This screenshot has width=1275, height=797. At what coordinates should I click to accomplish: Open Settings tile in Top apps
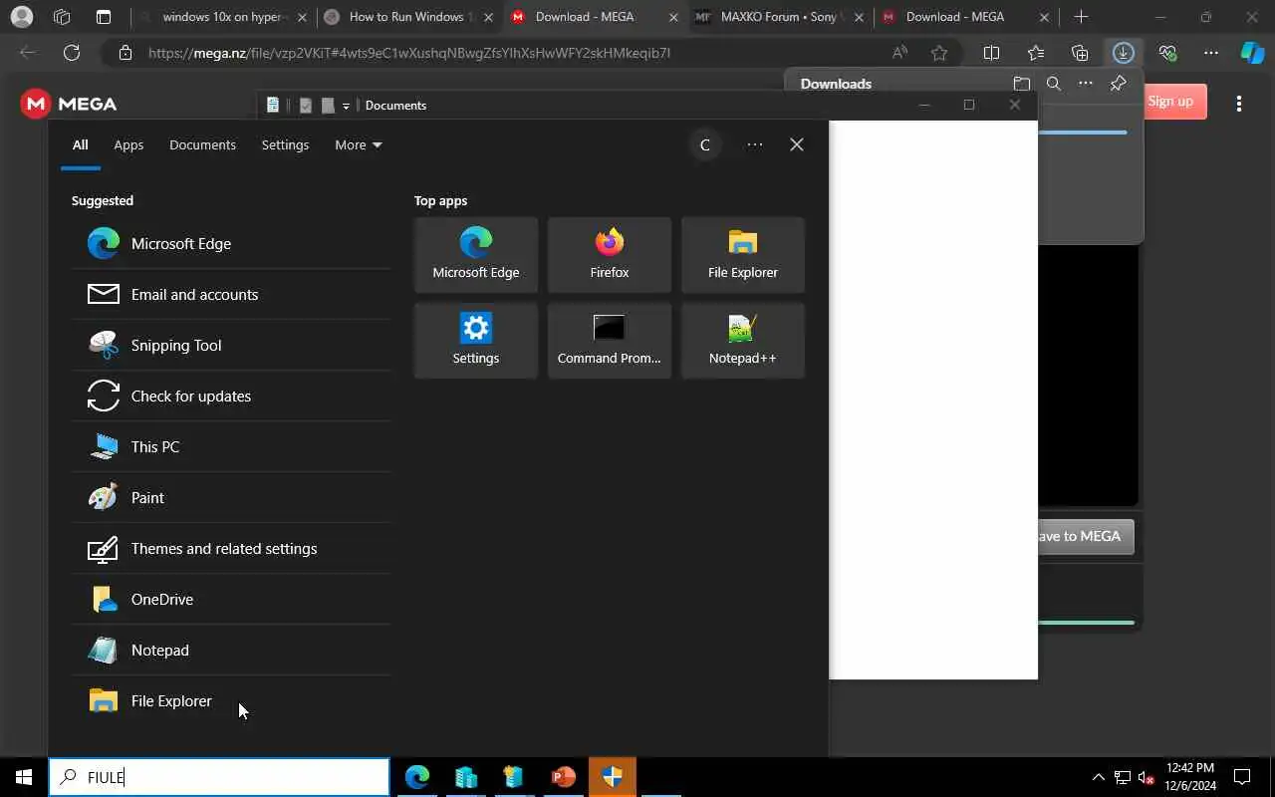click(x=476, y=341)
